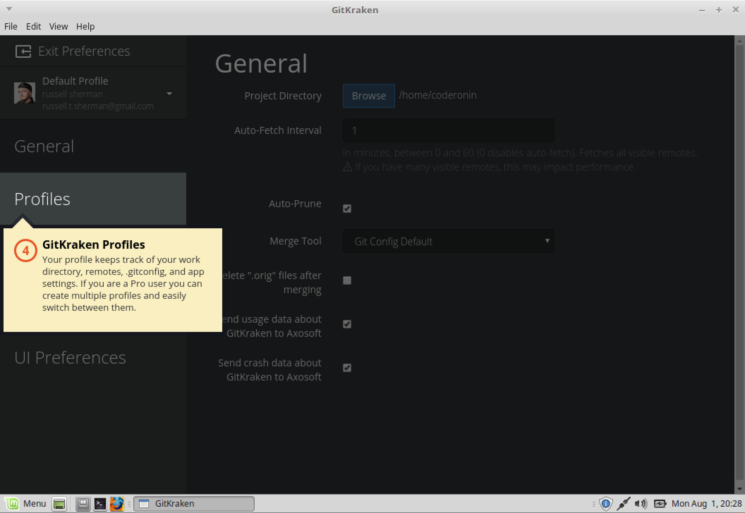This screenshot has height=513, width=745.
Task: Click the window menu arrow in title bar
Action: click(x=9, y=9)
